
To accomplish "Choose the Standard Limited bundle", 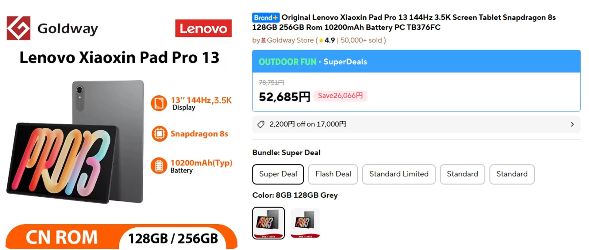I will 398,174.
